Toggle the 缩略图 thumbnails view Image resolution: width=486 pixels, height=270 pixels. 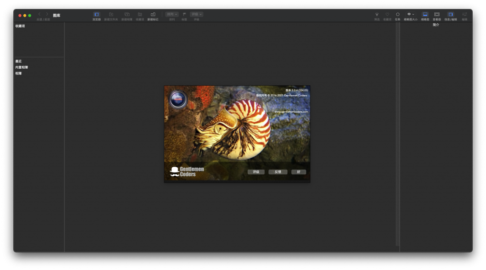click(425, 15)
